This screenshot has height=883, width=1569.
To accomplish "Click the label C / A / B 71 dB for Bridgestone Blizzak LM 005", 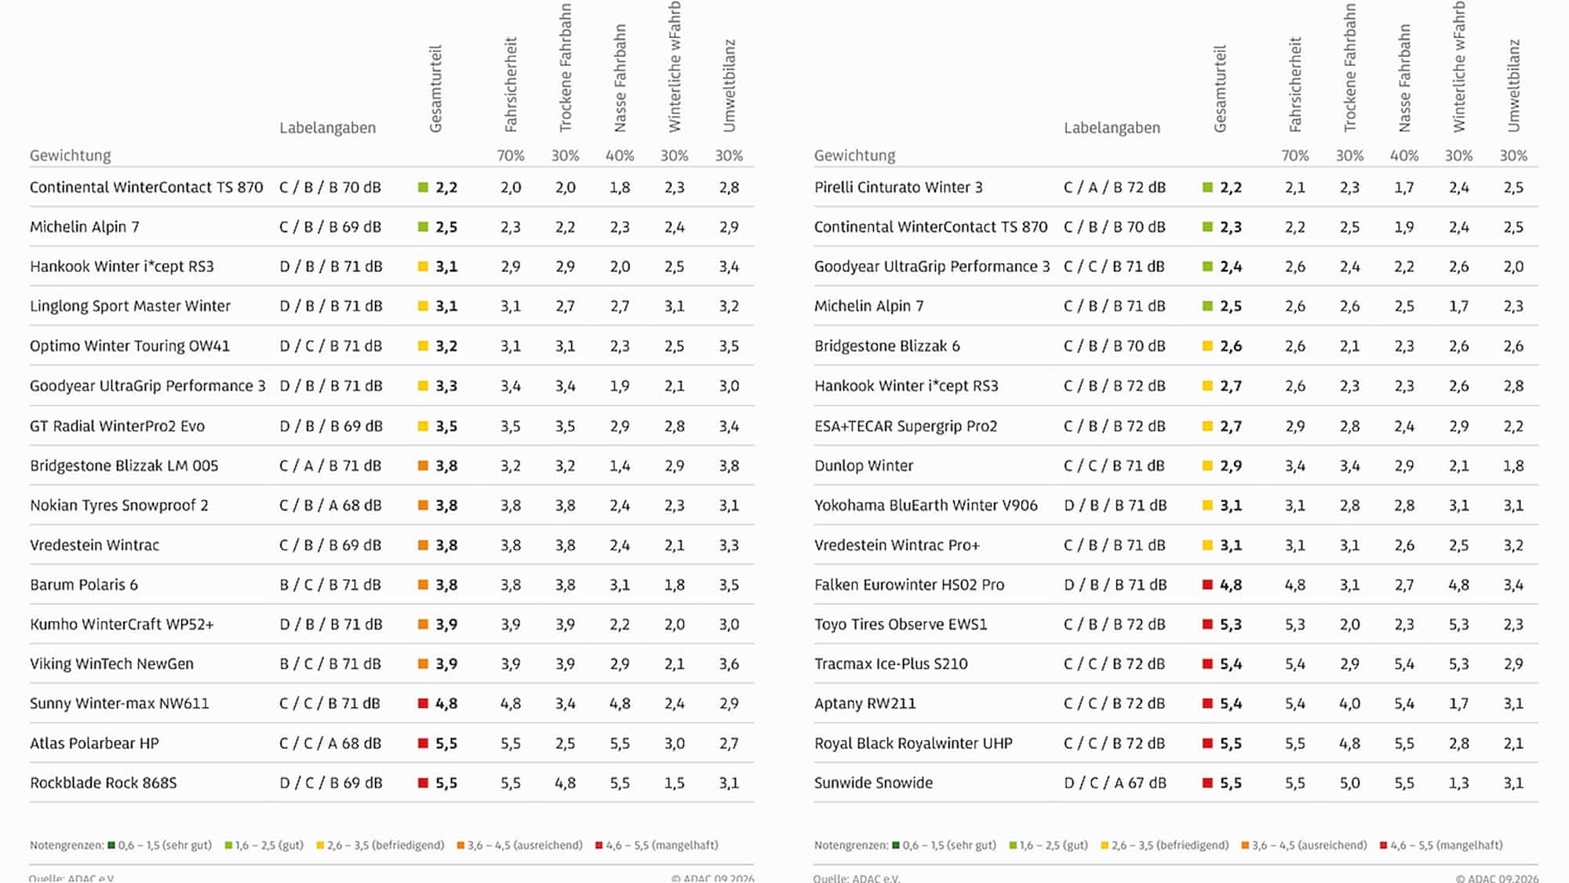I will click(x=330, y=465).
